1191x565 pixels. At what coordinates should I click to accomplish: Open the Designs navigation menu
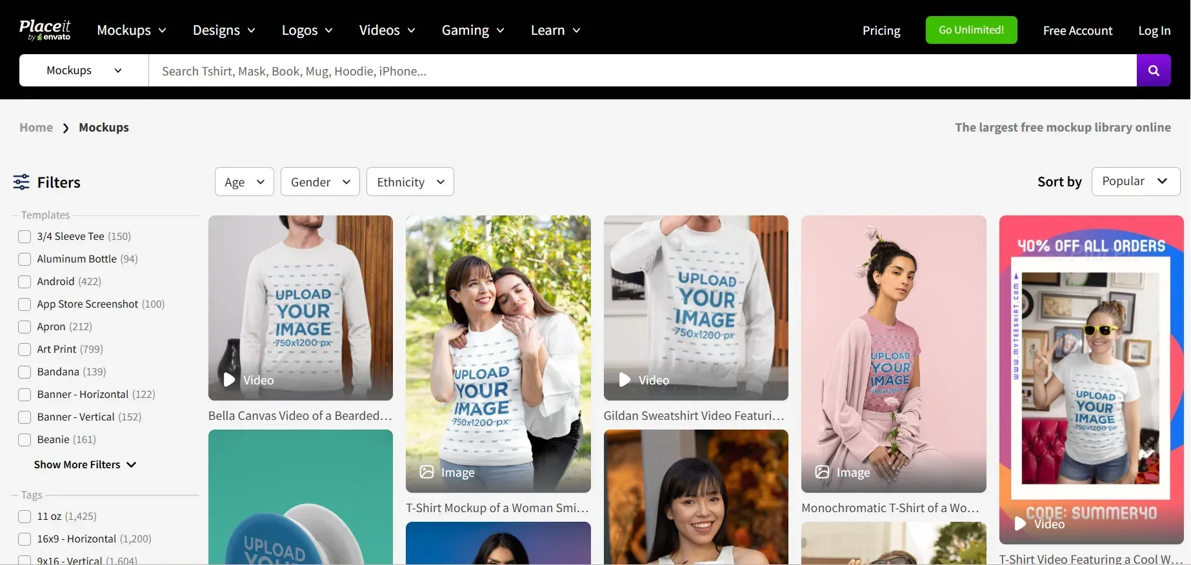click(x=223, y=30)
